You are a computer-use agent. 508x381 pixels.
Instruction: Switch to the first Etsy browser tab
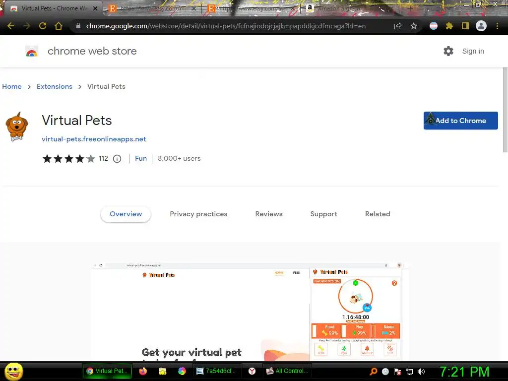point(152,8)
